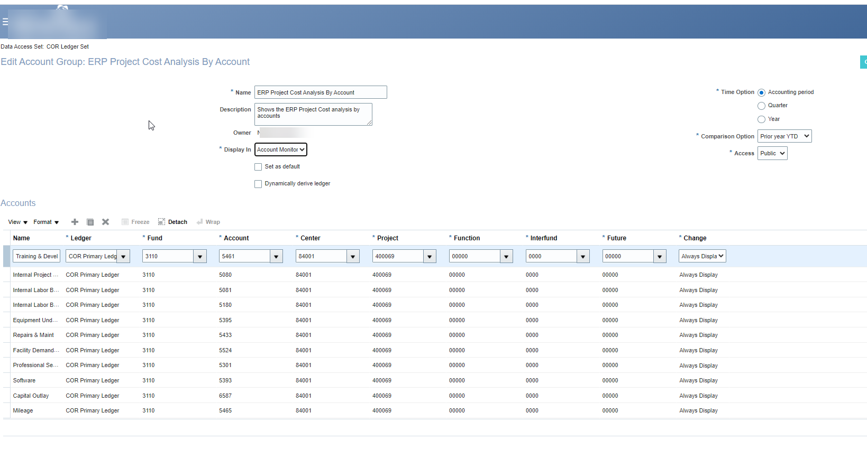The image size is (867, 450).
Task: Click the Wrap toolbar button
Action: point(208,222)
